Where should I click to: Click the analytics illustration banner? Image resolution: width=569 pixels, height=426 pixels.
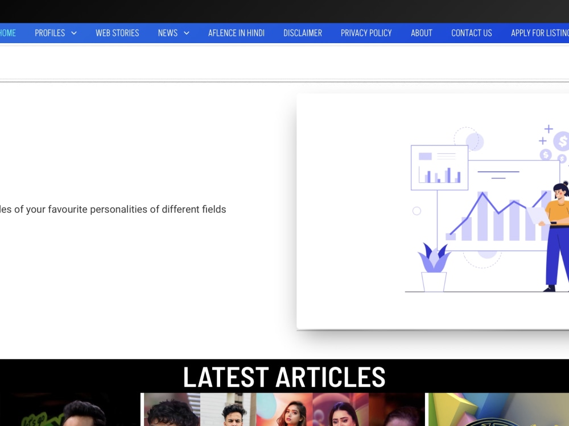click(x=432, y=211)
